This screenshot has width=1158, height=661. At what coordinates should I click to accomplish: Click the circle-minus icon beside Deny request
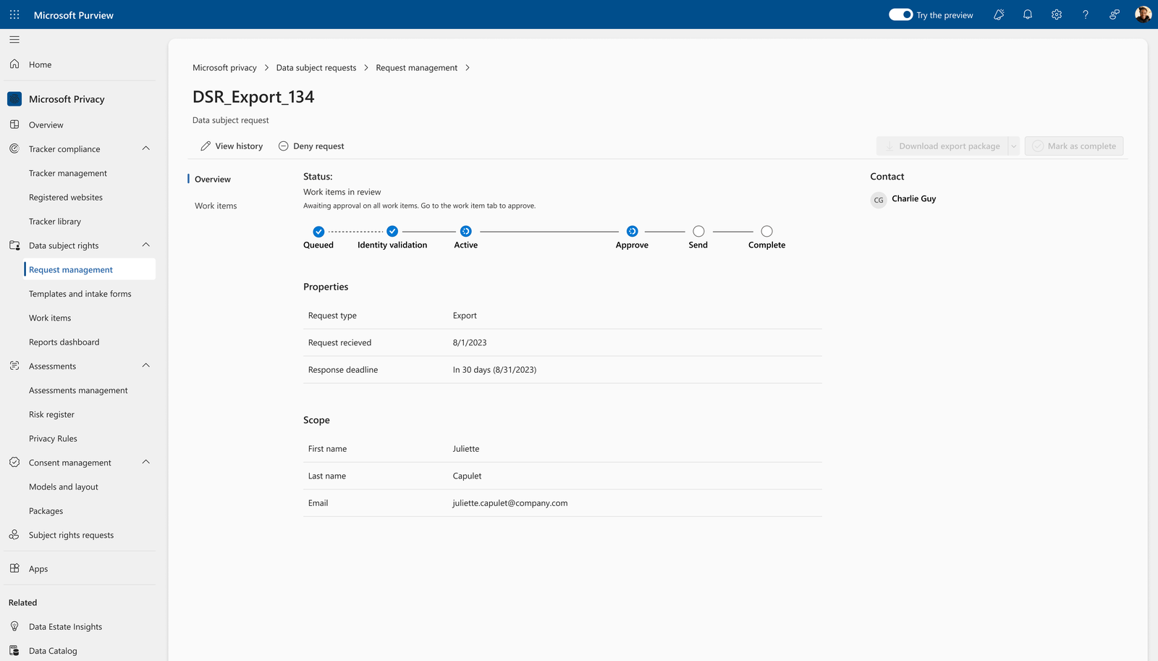[284, 146]
